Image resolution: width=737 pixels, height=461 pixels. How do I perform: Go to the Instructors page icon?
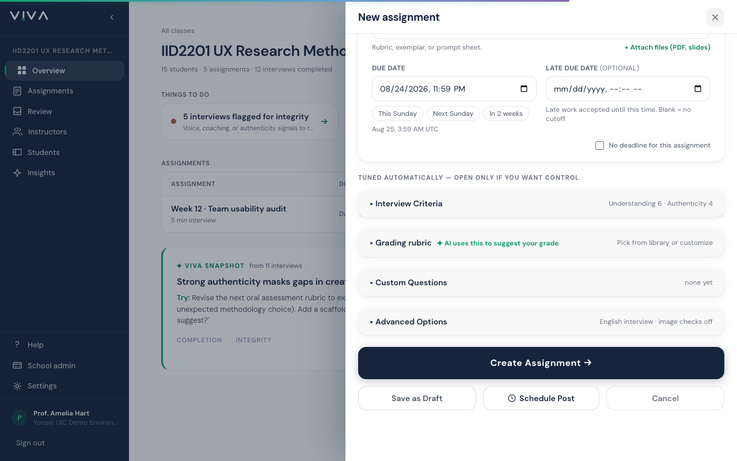[17, 132]
